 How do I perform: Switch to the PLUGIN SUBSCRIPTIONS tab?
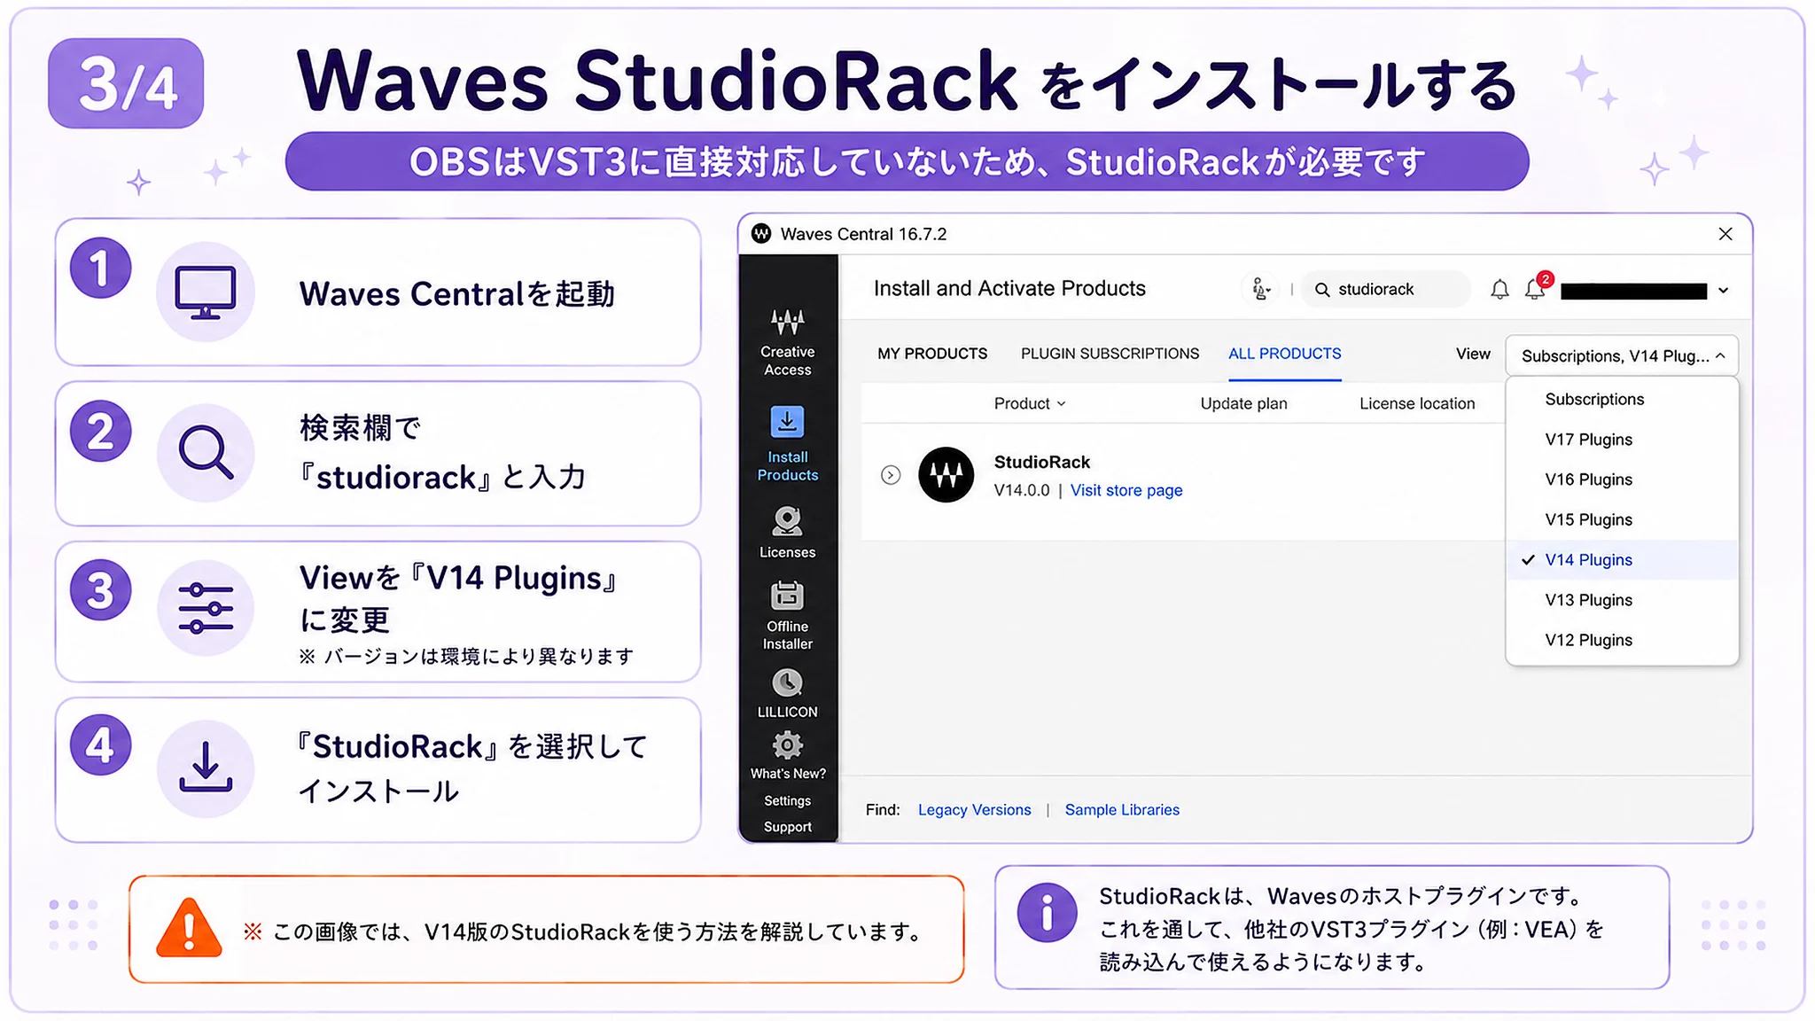(1110, 354)
